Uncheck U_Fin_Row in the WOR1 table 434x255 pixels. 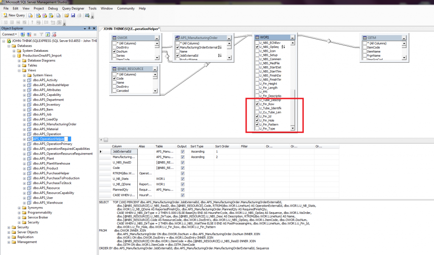pos(257,104)
